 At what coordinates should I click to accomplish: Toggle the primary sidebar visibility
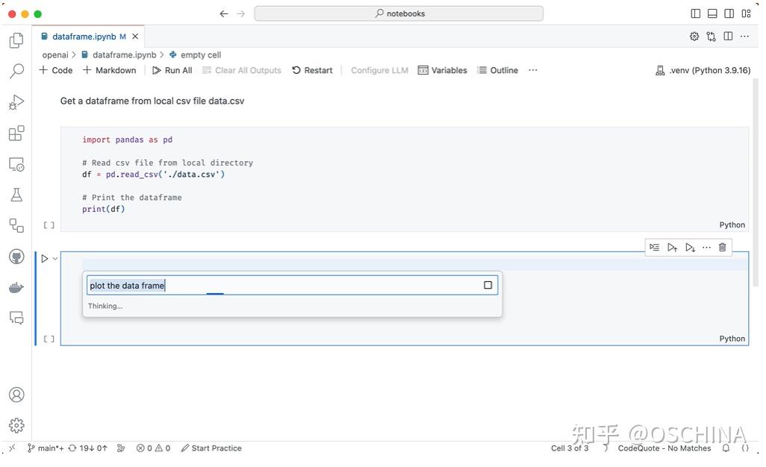695,13
